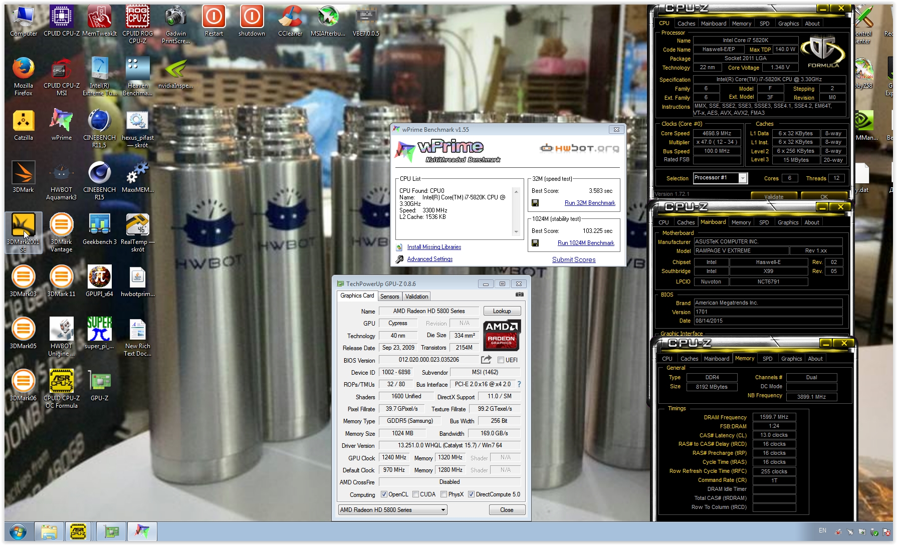Open CPUID CPU-Z desktop shortcut
This screenshot has width=897, height=545.
coord(61,21)
